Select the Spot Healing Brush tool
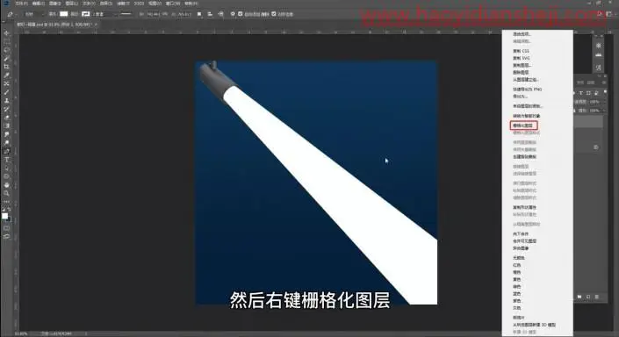 point(6,83)
